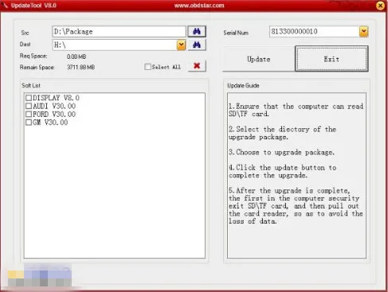Click the UpdateTool title bar icon
The height and width of the screenshot is (292, 388).
coord(6,6)
